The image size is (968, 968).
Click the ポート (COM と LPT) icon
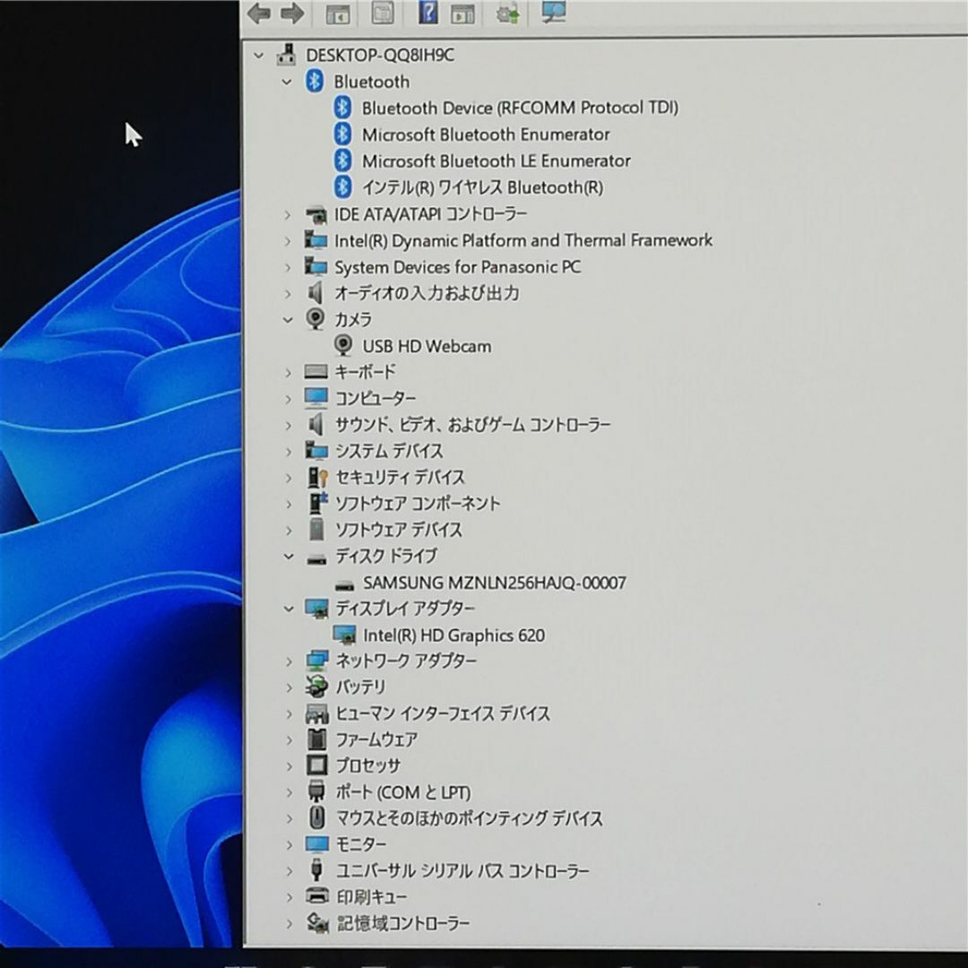pos(316,791)
